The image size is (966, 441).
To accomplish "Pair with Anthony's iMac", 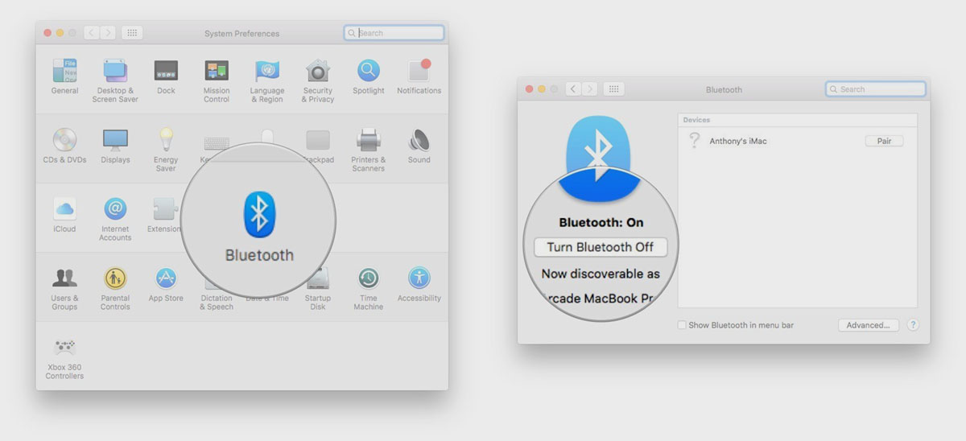I will coord(884,141).
